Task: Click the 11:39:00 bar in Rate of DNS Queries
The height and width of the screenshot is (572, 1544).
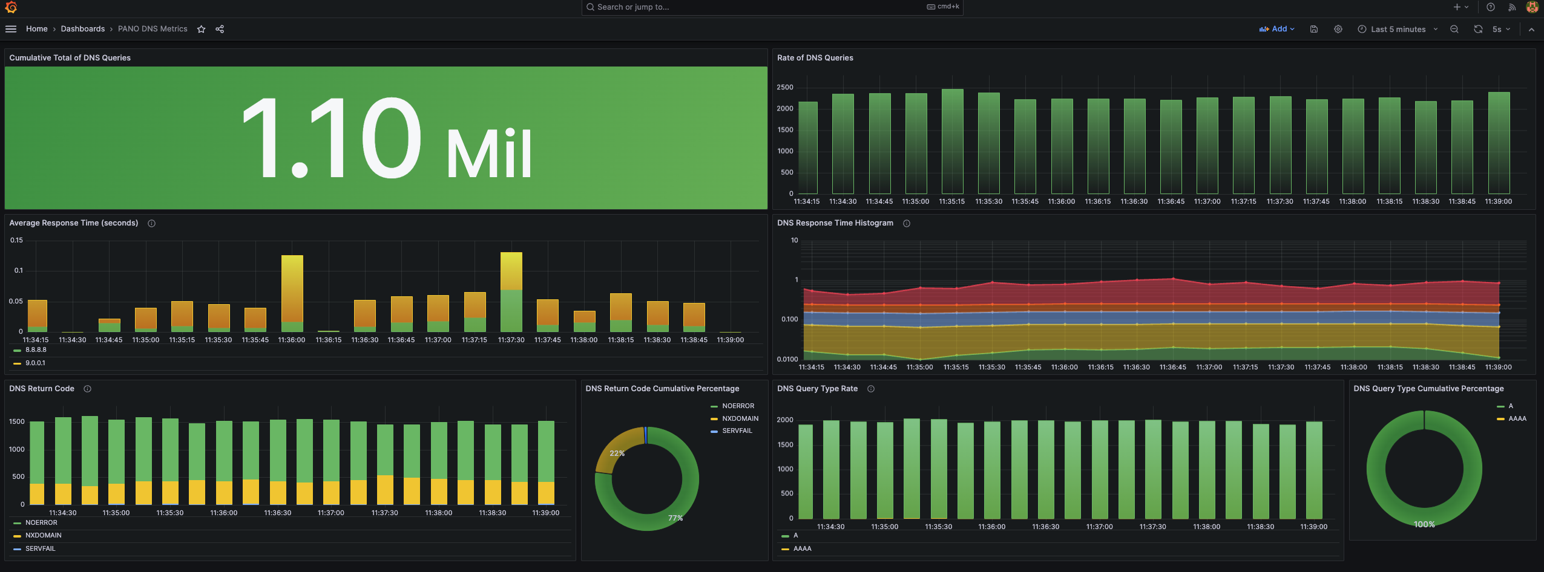Action: (1499, 143)
